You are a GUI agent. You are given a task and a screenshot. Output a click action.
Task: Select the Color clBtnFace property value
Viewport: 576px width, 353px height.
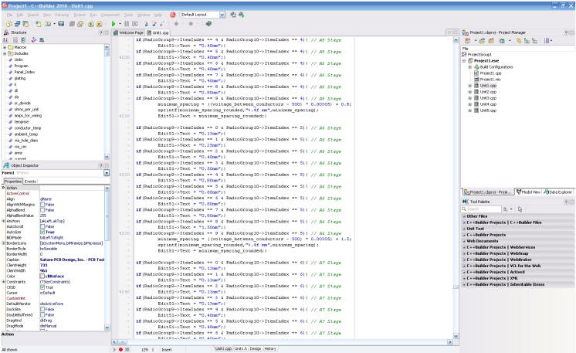(55, 276)
